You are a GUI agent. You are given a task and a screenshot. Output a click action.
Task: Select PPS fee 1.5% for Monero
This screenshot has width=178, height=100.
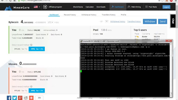pyautogui.click(x=37, y=91)
